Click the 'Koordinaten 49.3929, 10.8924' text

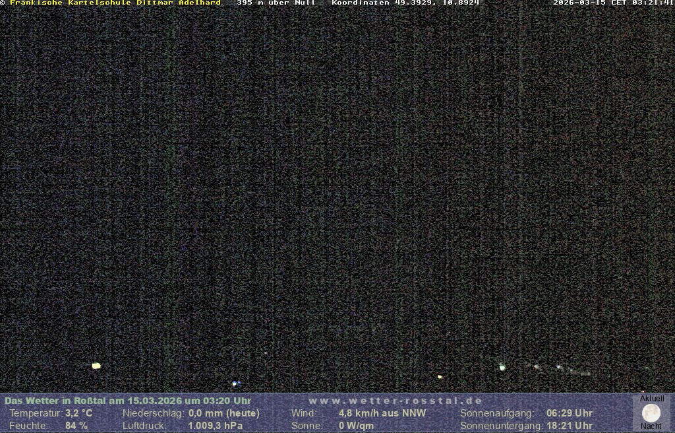click(x=405, y=3)
